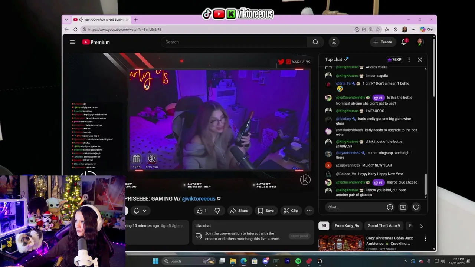Show more filter chips with right arrow

421,226
